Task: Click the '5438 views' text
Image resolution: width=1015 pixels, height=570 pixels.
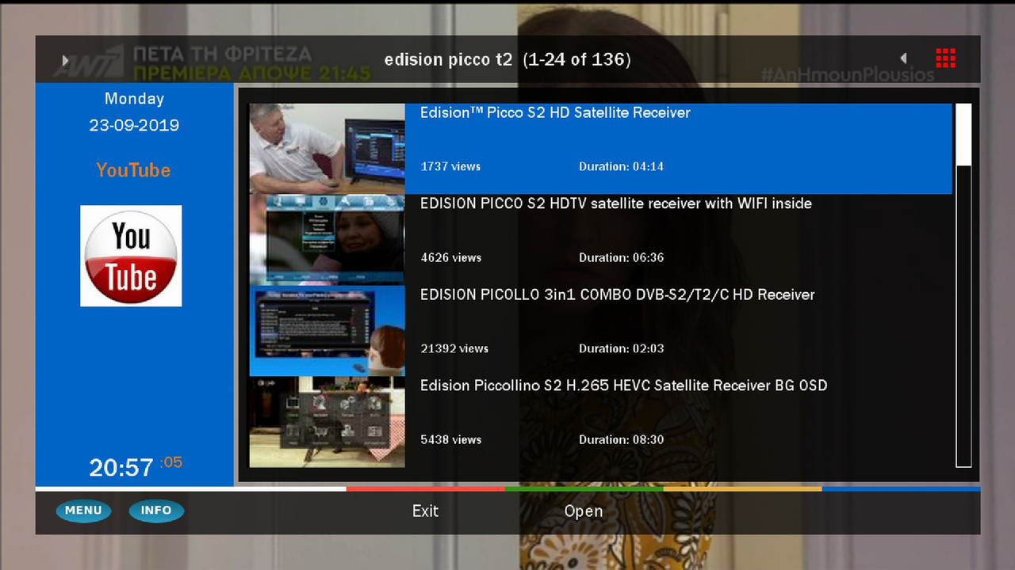Action: [x=450, y=439]
